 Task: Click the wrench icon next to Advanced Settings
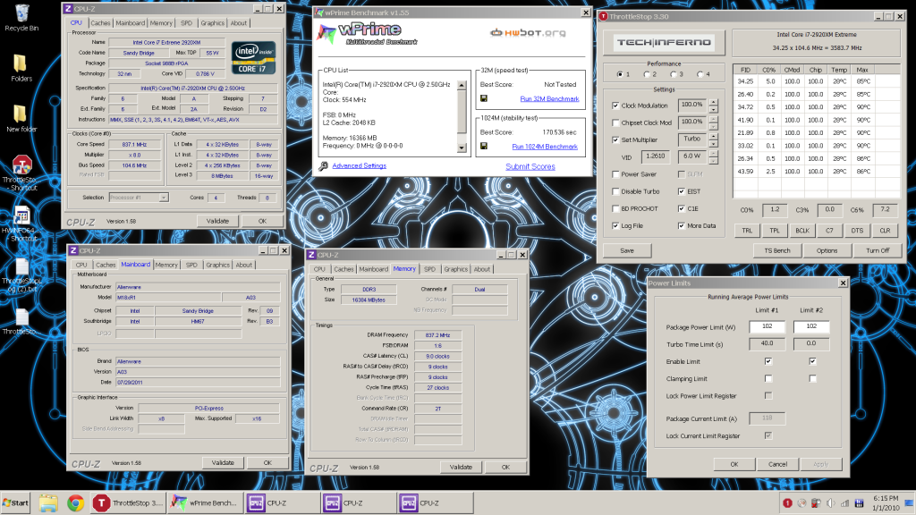coord(323,166)
